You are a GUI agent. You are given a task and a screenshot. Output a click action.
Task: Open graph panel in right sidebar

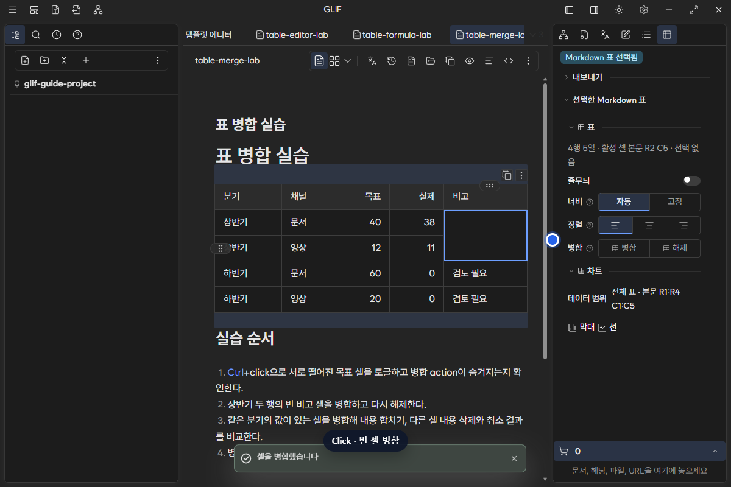click(x=563, y=35)
